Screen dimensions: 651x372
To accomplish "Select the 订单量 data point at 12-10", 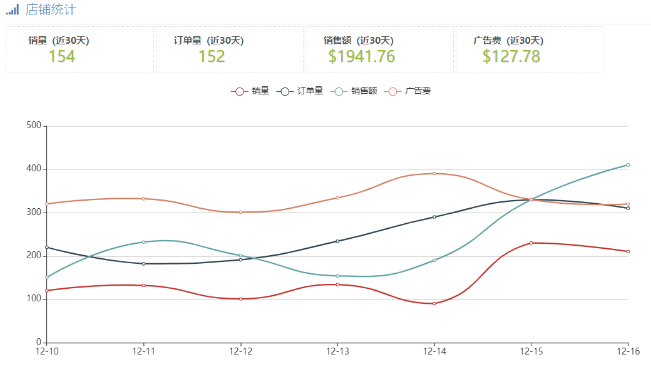I will pos(47,248).
